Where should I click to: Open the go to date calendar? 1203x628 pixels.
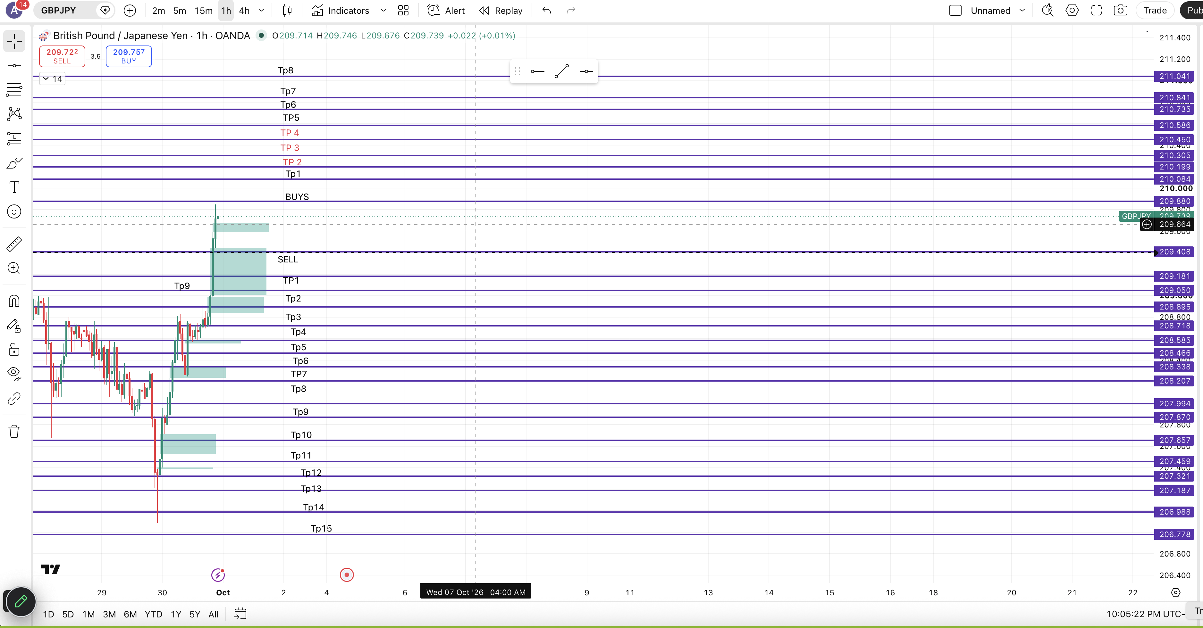tap(240, 614)
